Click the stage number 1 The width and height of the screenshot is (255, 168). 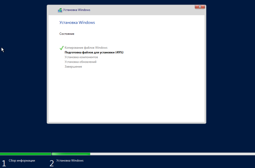tap(4, 163)
